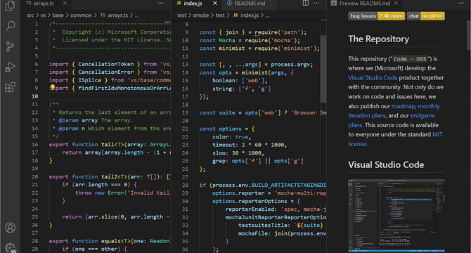Click 'ISplice' in the import statement

click(x=89, y=80)
